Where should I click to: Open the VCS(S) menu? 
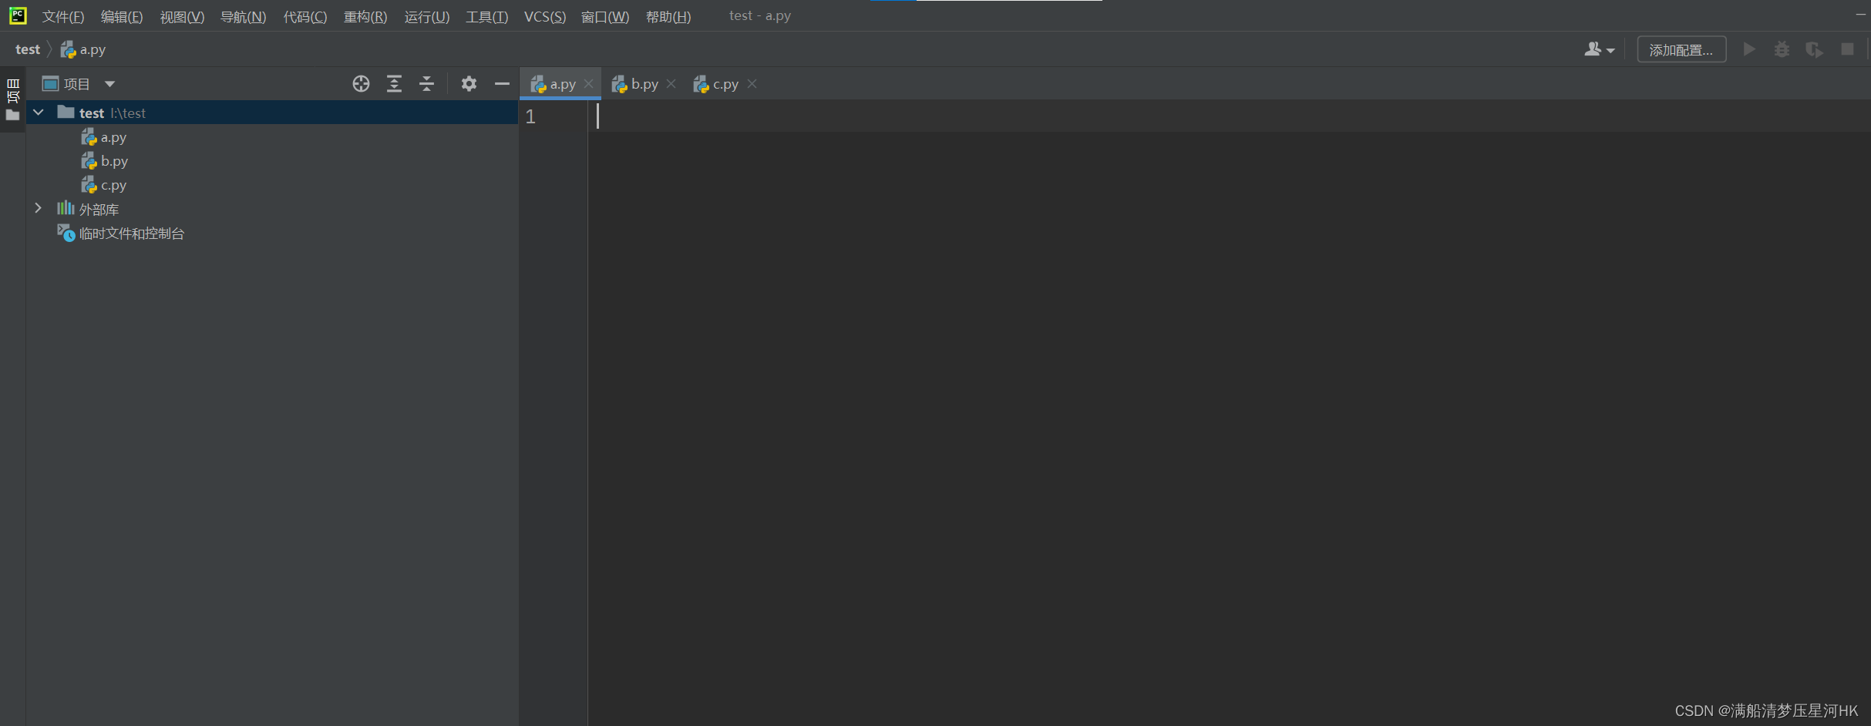click(x=544, y=16)
